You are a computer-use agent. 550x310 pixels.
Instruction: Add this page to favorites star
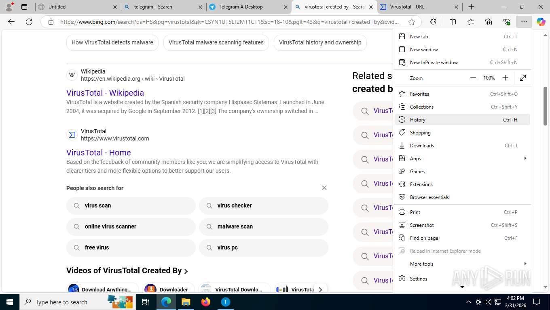tap(412, 22)
